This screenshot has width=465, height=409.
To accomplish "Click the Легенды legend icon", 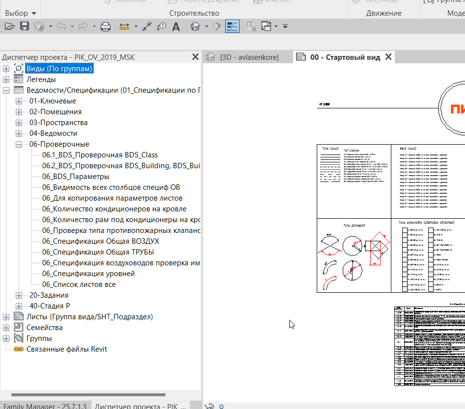I will pyautogui.click(x=18, y=79).
